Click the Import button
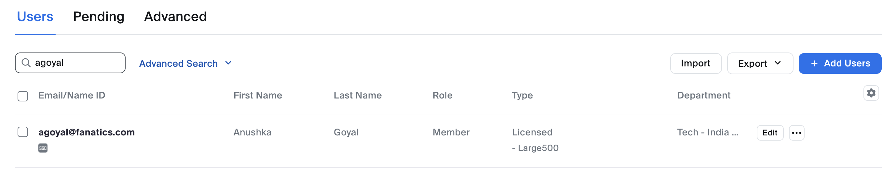896x173 pixels. (x=695, y=63)
